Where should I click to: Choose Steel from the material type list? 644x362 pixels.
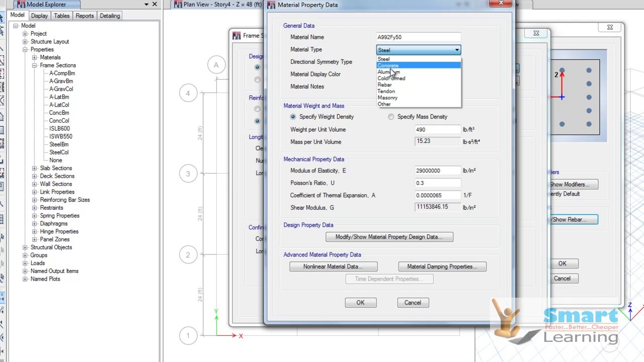(419, 59)
